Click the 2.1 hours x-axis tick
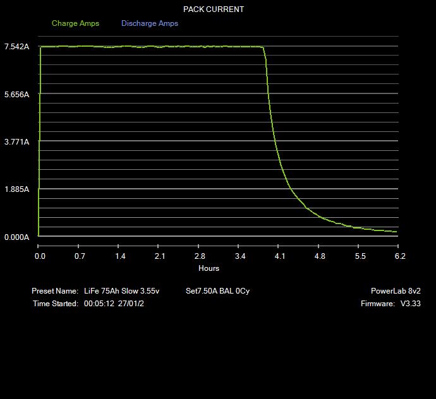 tap(160, 256)
